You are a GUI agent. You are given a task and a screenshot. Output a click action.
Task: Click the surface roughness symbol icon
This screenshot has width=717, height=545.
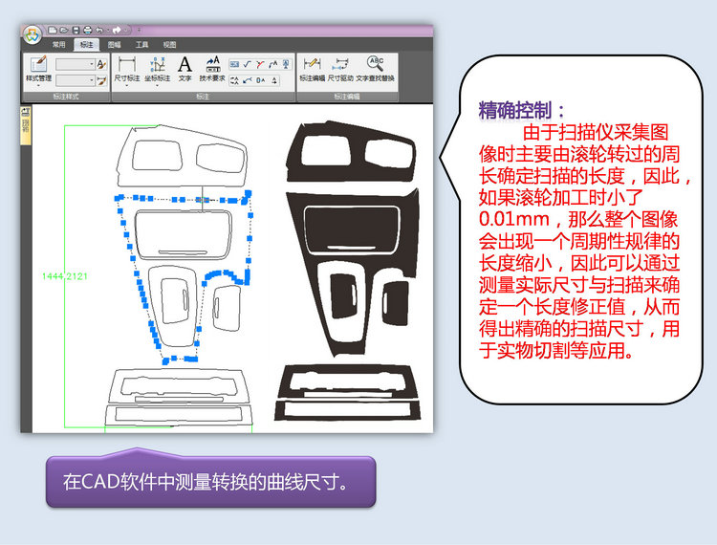[x=248, y=64]
